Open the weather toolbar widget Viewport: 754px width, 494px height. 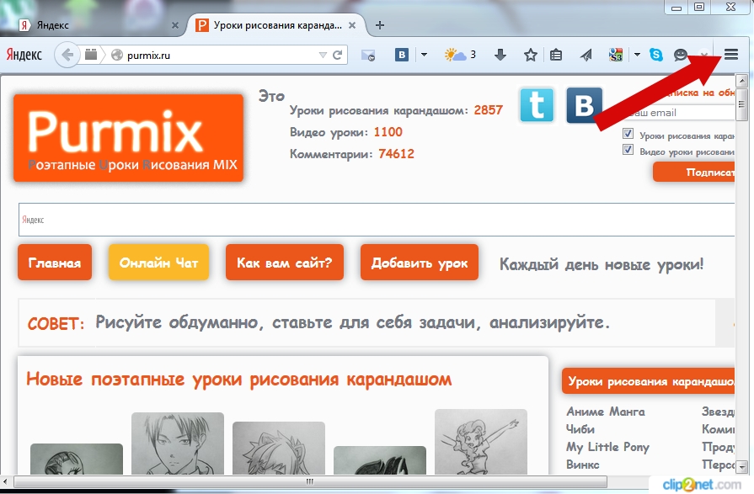pos(460,55)
